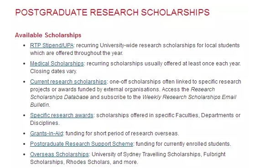Click the 'Closing dates vary' sentence
This screenshot has width=270, height=168.
tap(53, 71)
